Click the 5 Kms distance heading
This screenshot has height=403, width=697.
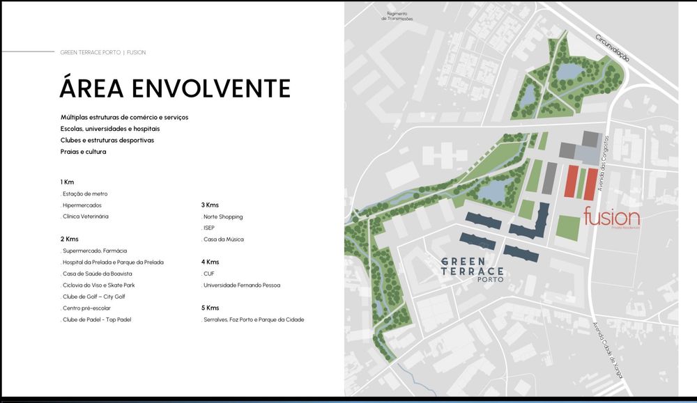point(210,308)
